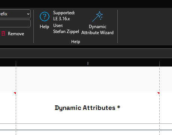Viewport: 172px width, 135px height.
Task: Click the empty input field below prefix
Action: click(x=15, y=23)
